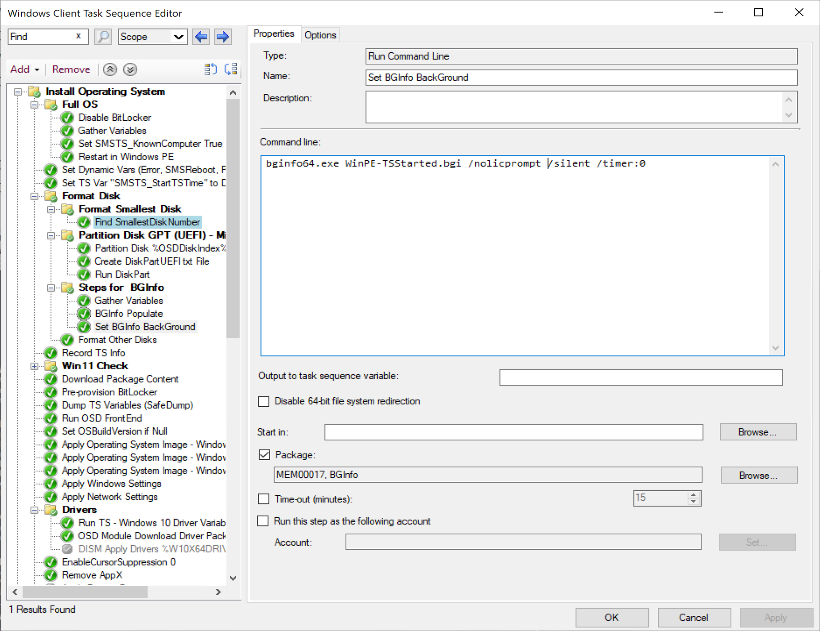The height and width of the screenshot is (631, 820).
Task: Click Browse next to the package field
Action: 758,475
